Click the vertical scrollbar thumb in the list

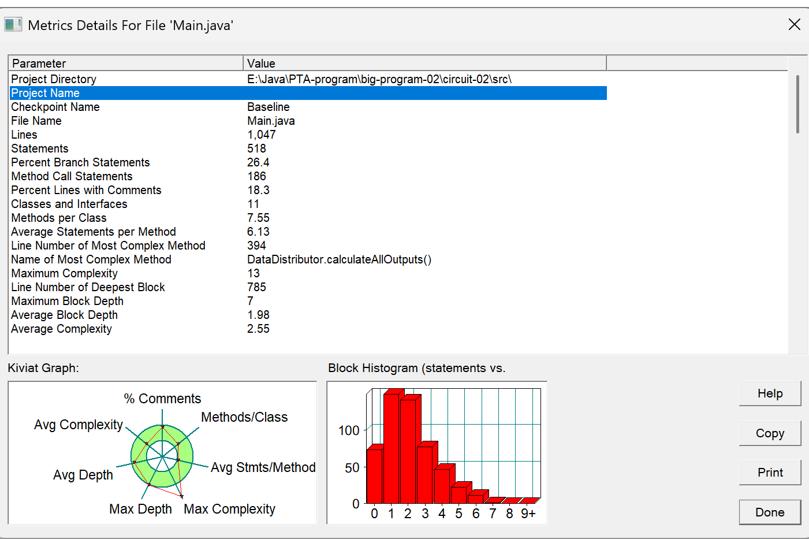(x=797, y=104)
